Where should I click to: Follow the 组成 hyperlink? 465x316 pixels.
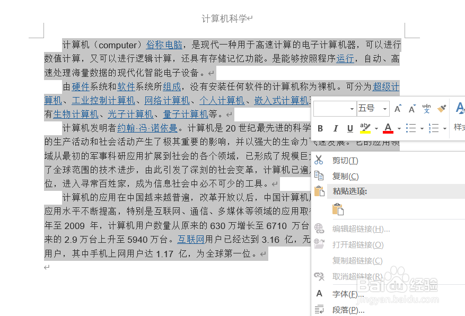tap(172, 86)
